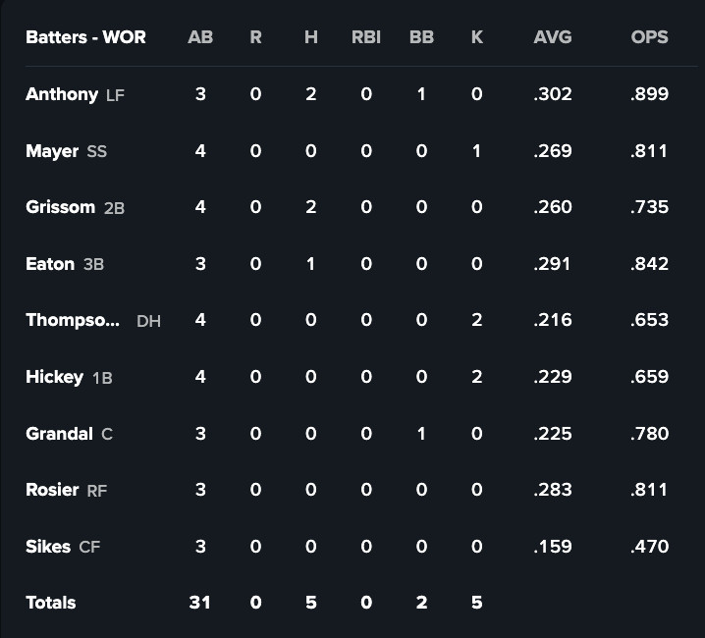Image resolution: width=705 pixels, height=638 pixels.
Task: Click the Totals row label
Action: [51, 603]
